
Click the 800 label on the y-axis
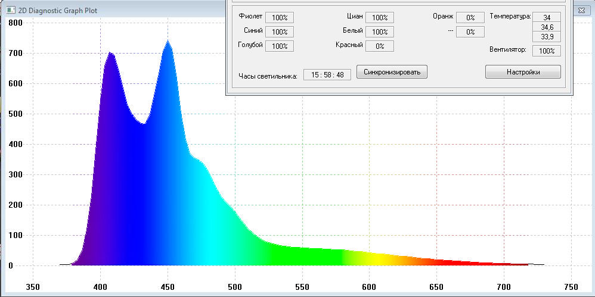(15, 23)
